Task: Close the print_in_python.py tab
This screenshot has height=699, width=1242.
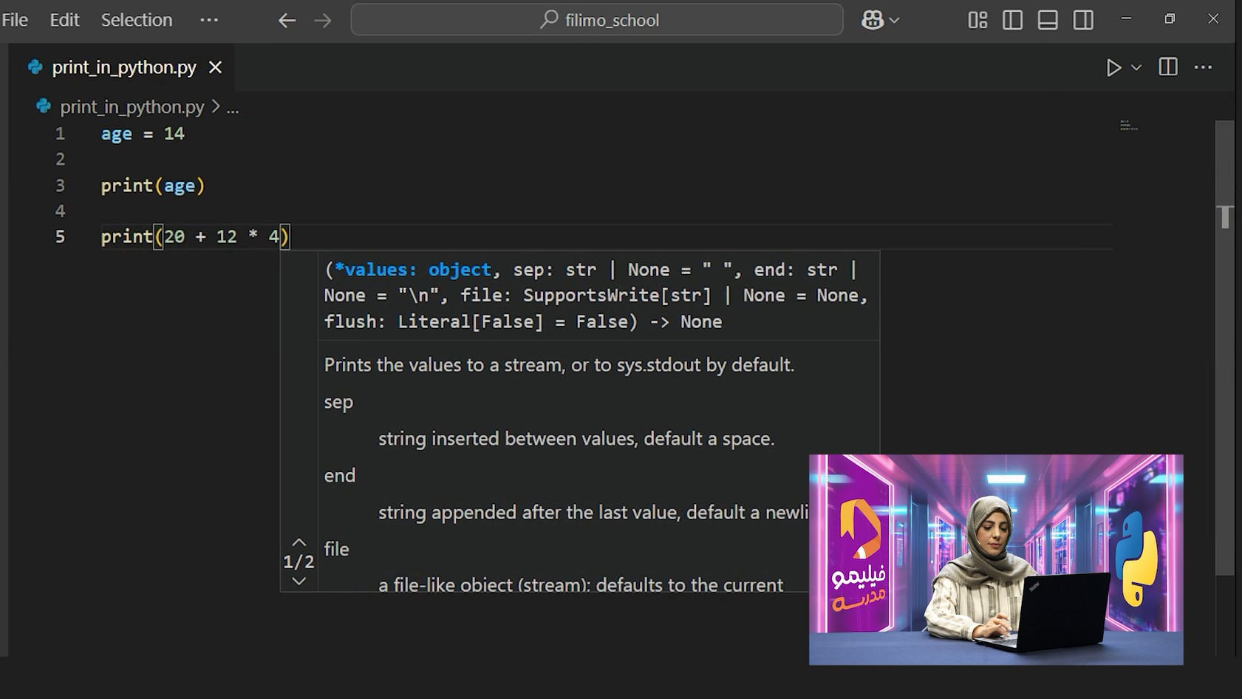Action: pyautogui.click(x=215, y=67)
